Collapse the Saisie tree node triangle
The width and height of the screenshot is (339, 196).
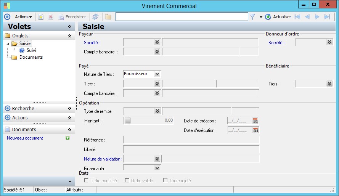coord(8,44)
